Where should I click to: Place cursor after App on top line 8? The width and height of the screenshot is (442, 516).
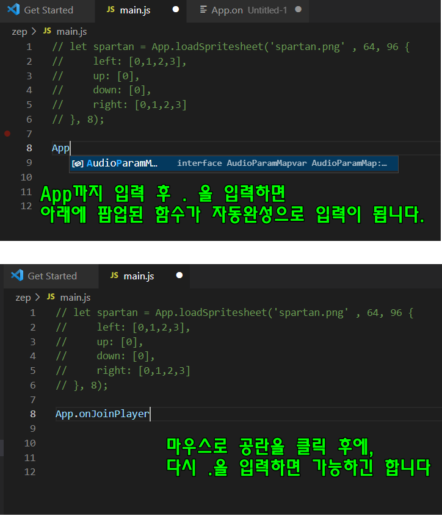tap(70, 148)
